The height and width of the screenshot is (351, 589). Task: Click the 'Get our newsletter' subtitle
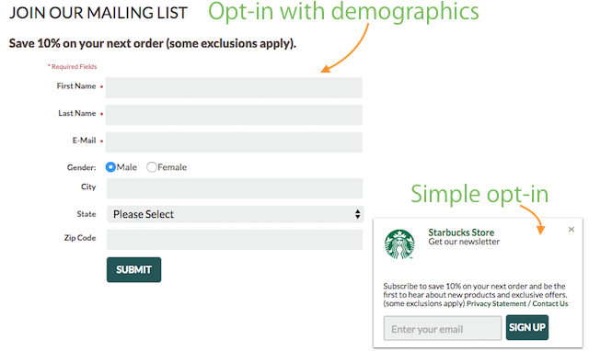tap(464, 242)
